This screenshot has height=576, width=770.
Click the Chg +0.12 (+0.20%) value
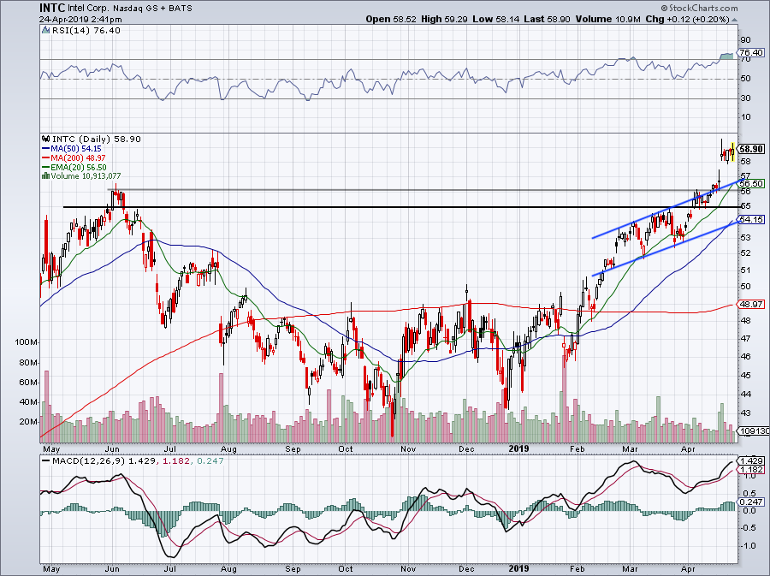pyautogui.click(x=688, y=19)
